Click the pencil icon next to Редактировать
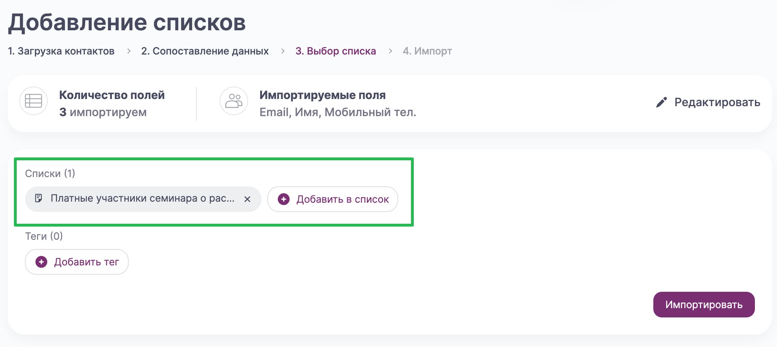 point(661,102)
